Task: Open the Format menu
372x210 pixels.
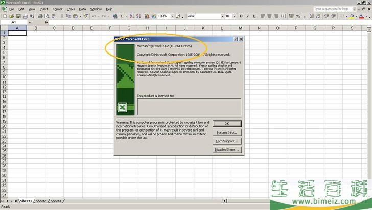Action: pyautogui.click(x=57, y=9)
